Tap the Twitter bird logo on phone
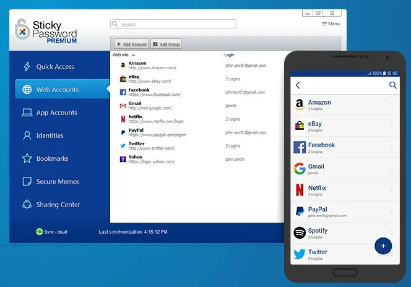 coord(300,254)
